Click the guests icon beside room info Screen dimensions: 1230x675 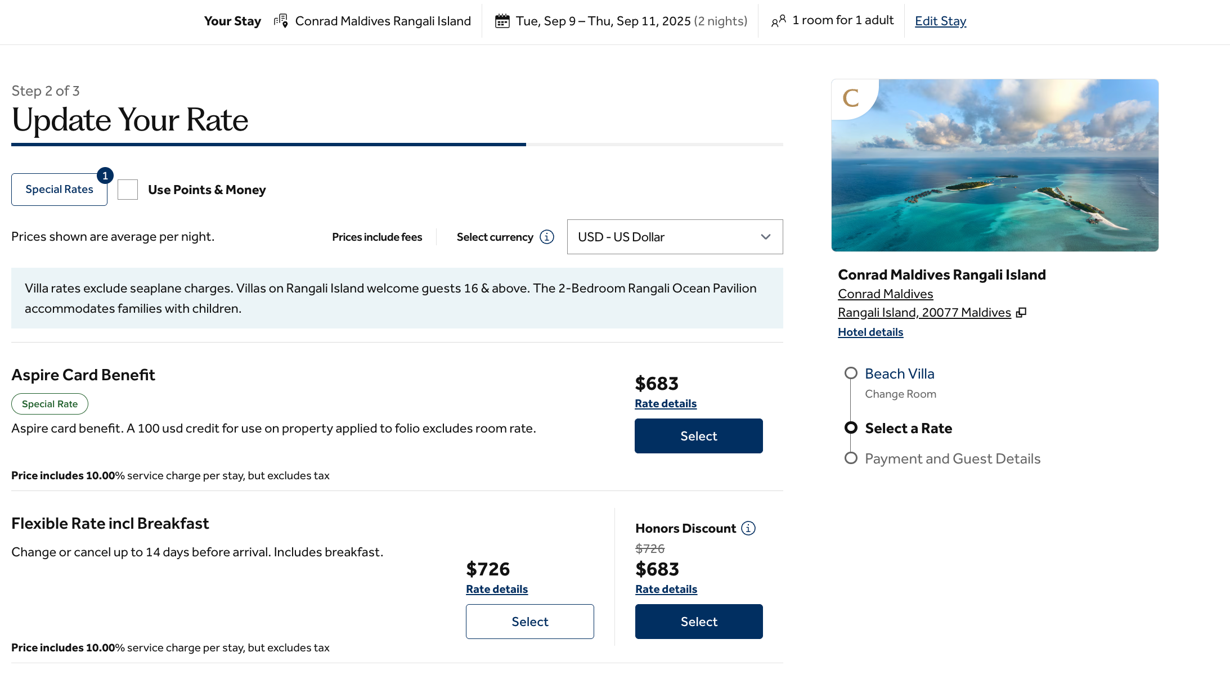778,21
